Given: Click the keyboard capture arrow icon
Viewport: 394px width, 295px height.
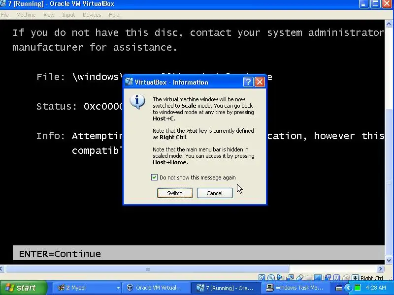Looking at the screenshot, I should tap(355, 277).
